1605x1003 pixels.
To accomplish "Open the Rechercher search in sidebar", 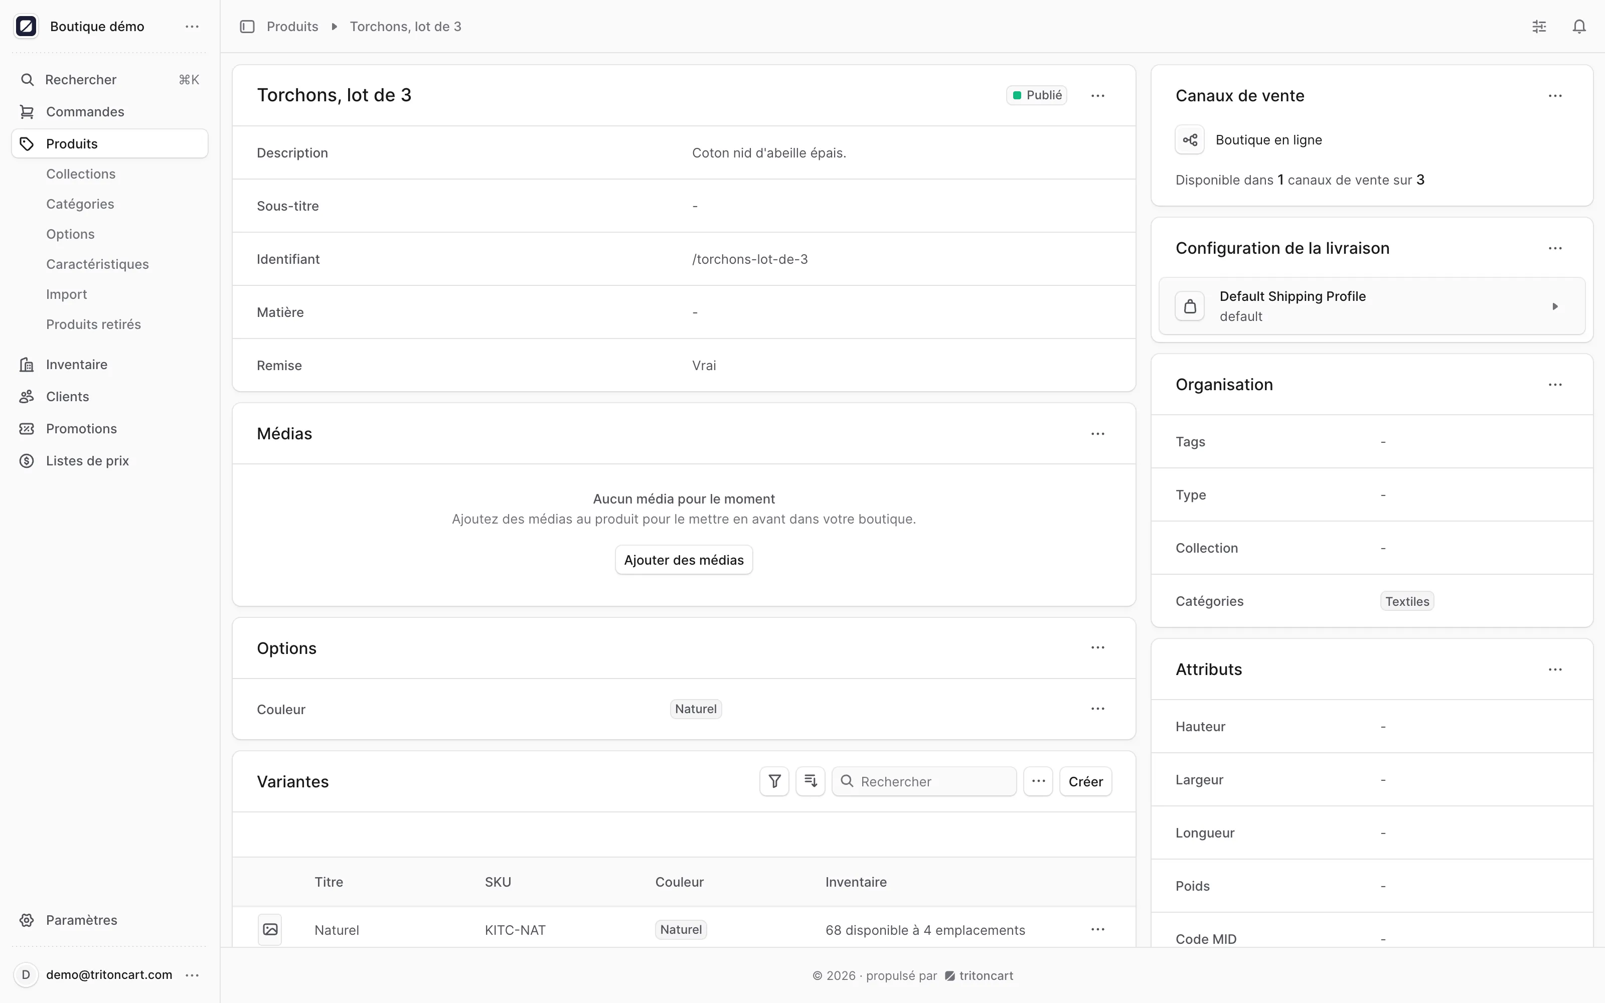I will click(109, 80).
